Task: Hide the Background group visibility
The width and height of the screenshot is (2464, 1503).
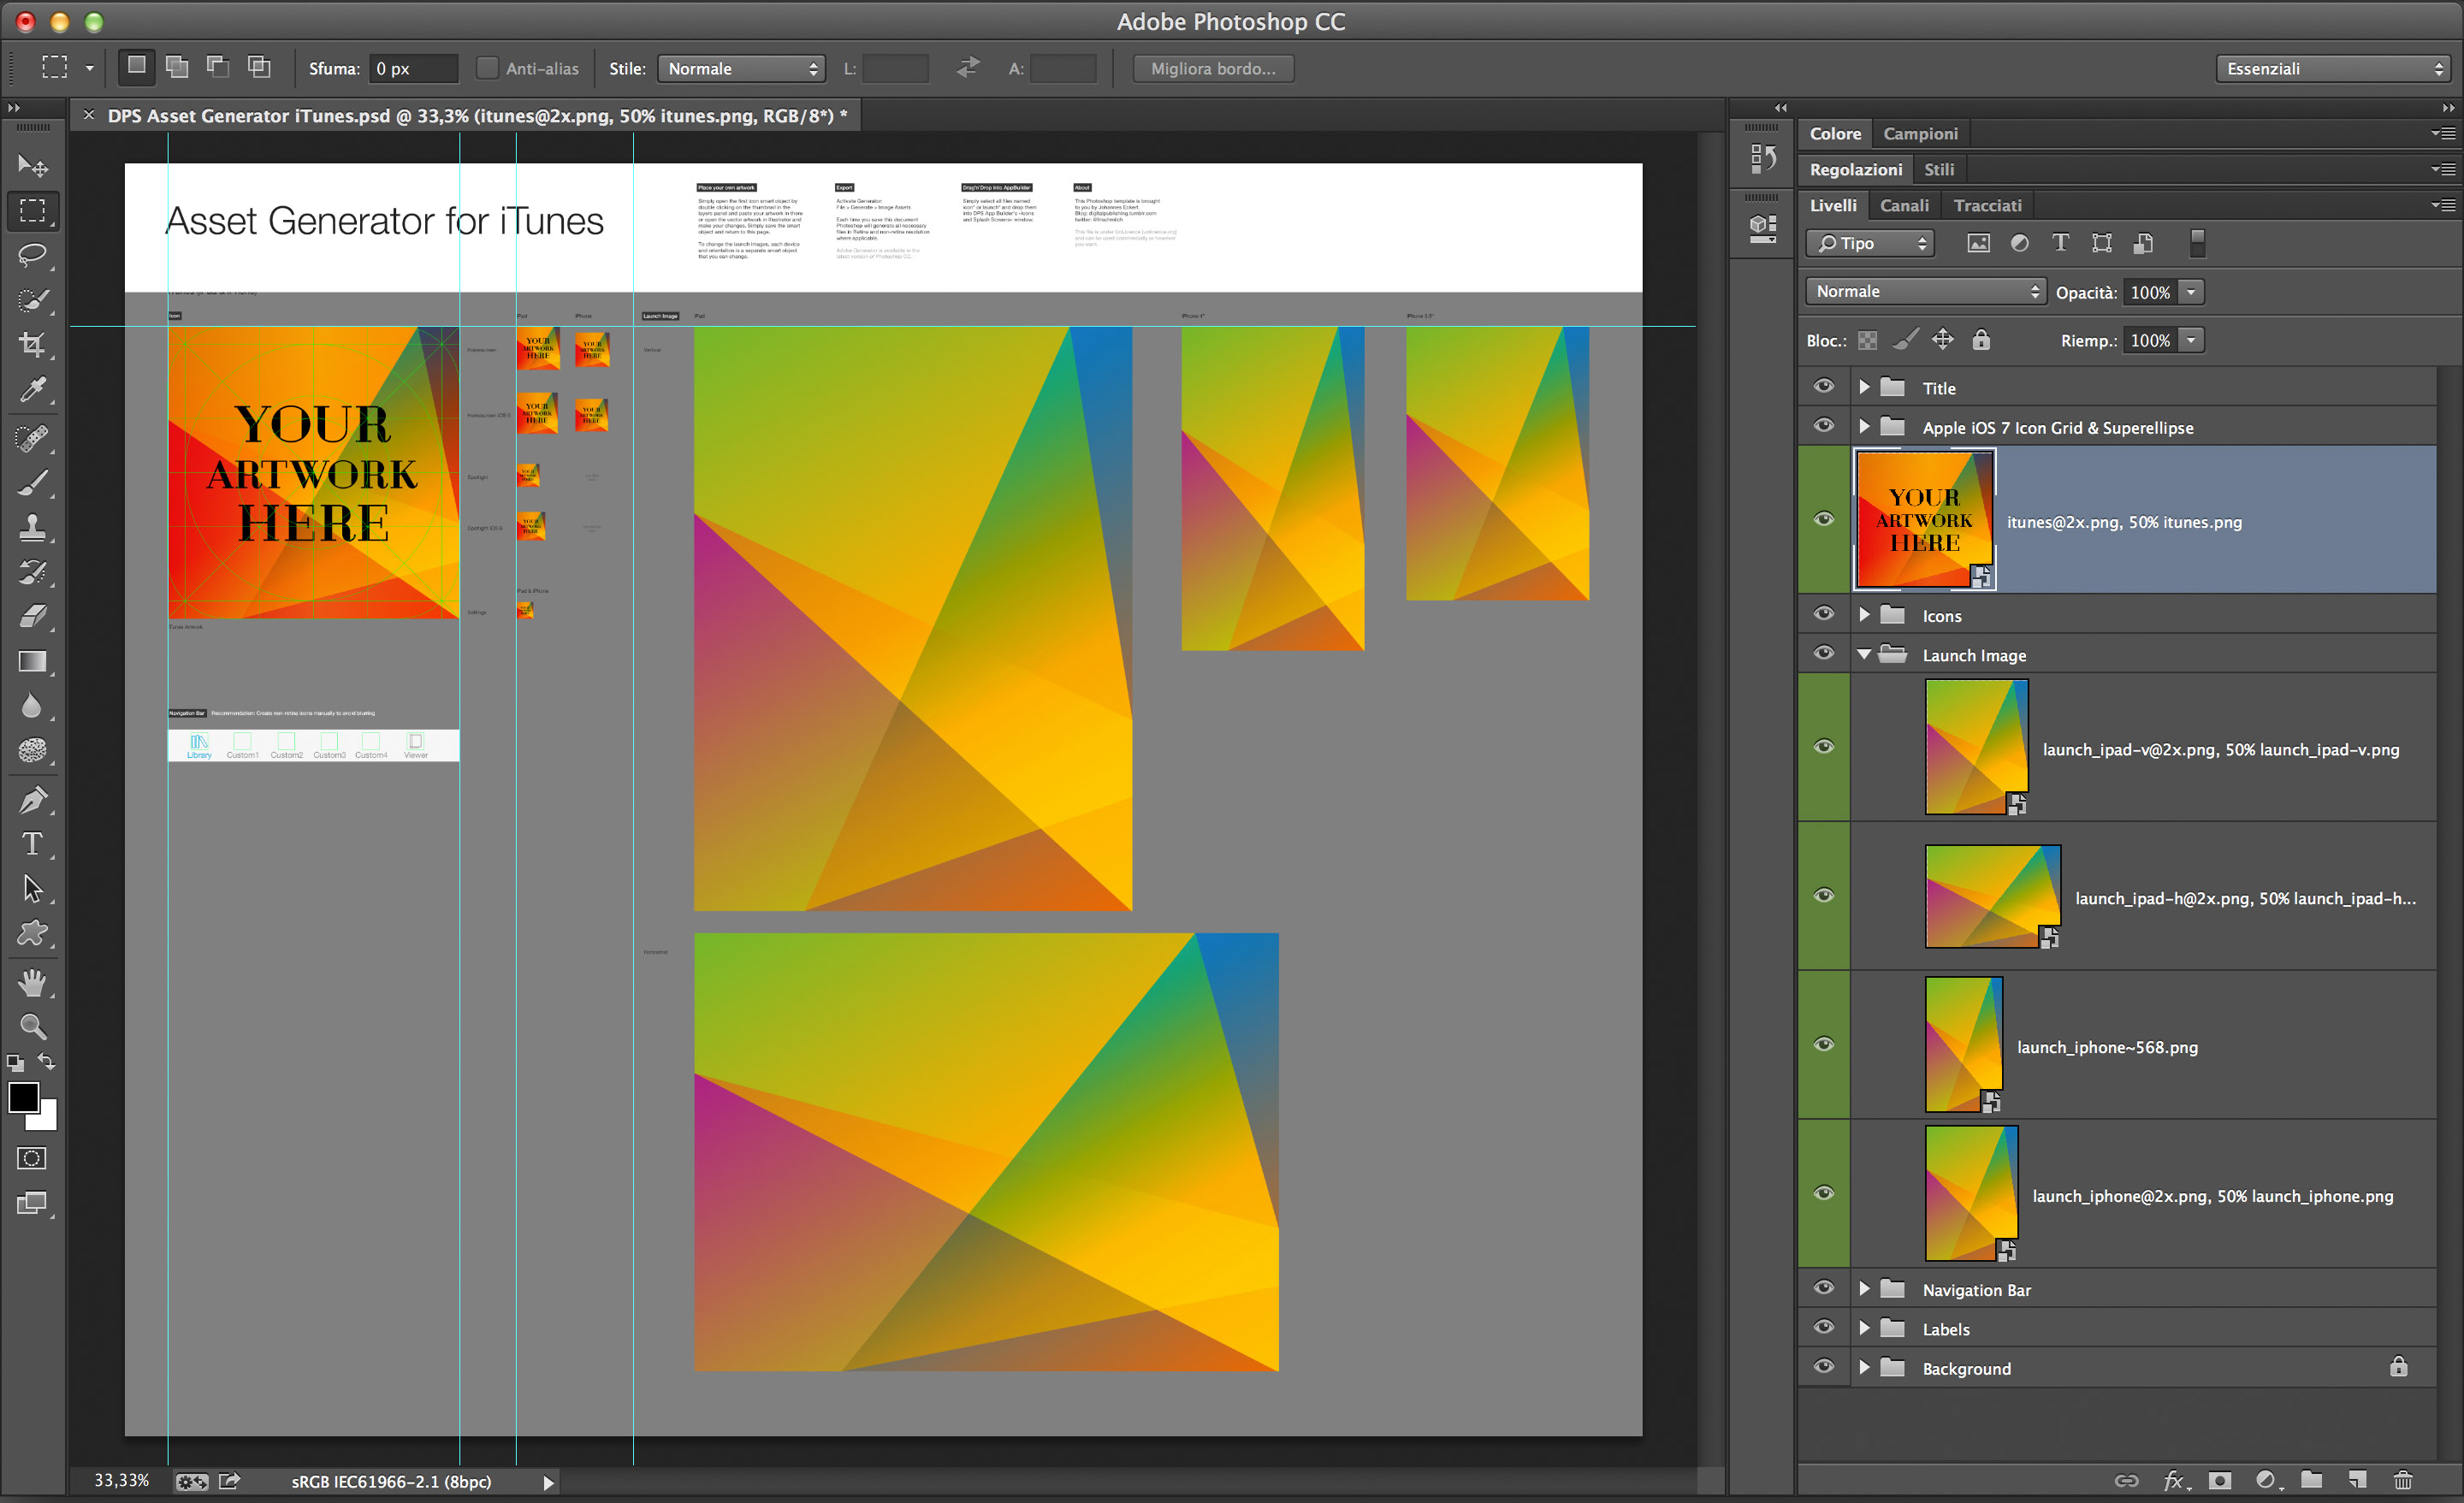Action: [x=1824, y=1367]
